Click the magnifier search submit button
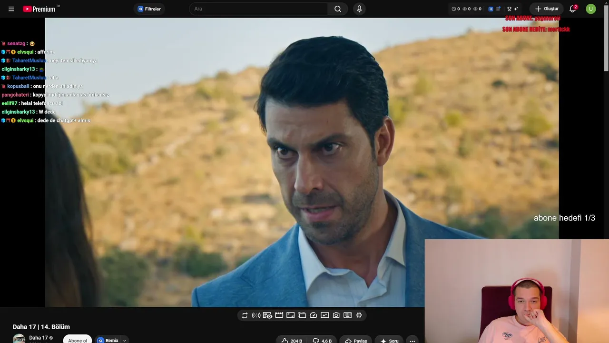 (338, 9)
